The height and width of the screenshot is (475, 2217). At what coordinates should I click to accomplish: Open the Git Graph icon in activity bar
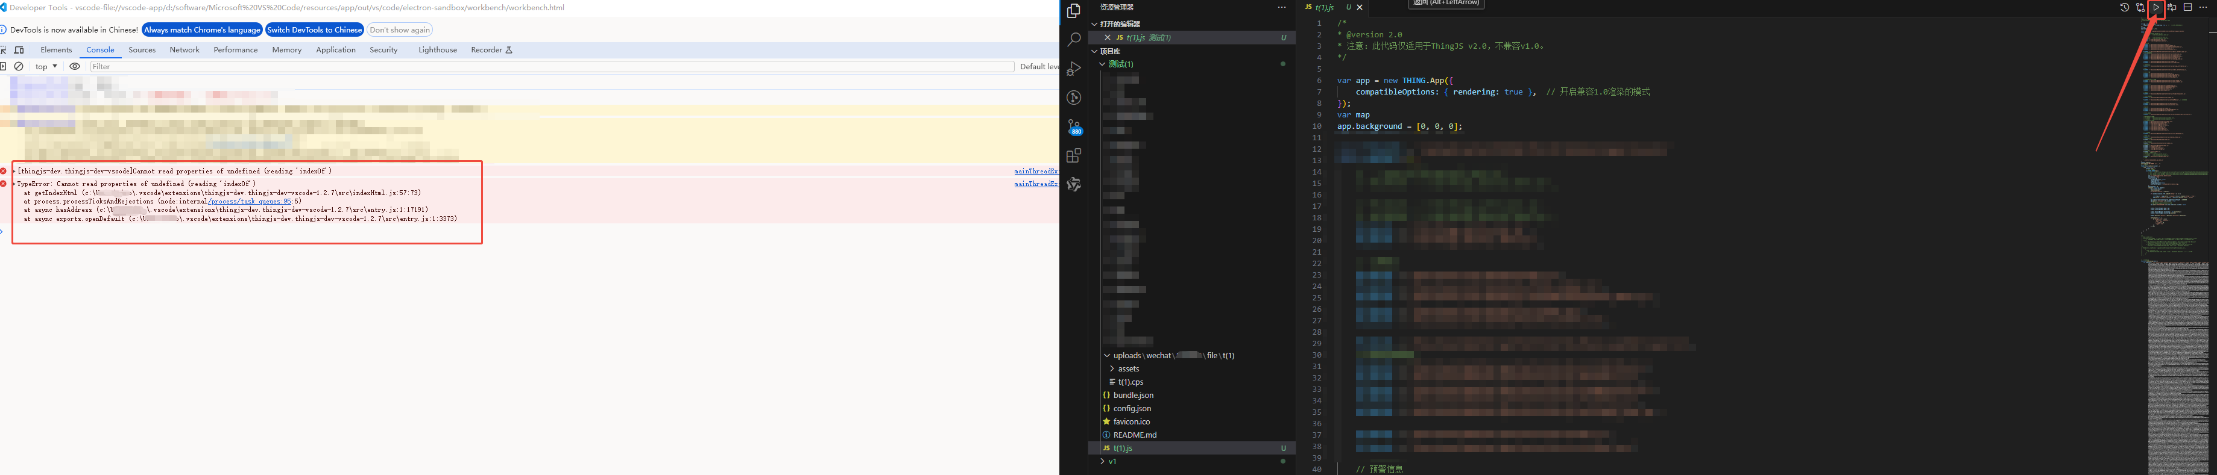coord(1073,98)
